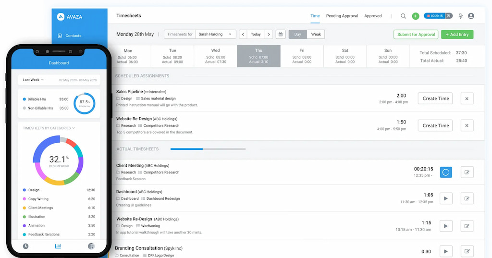Viewport: 492px width, 258px height.
Task: Select the Time tab
Action: click(x=315, y=16)
